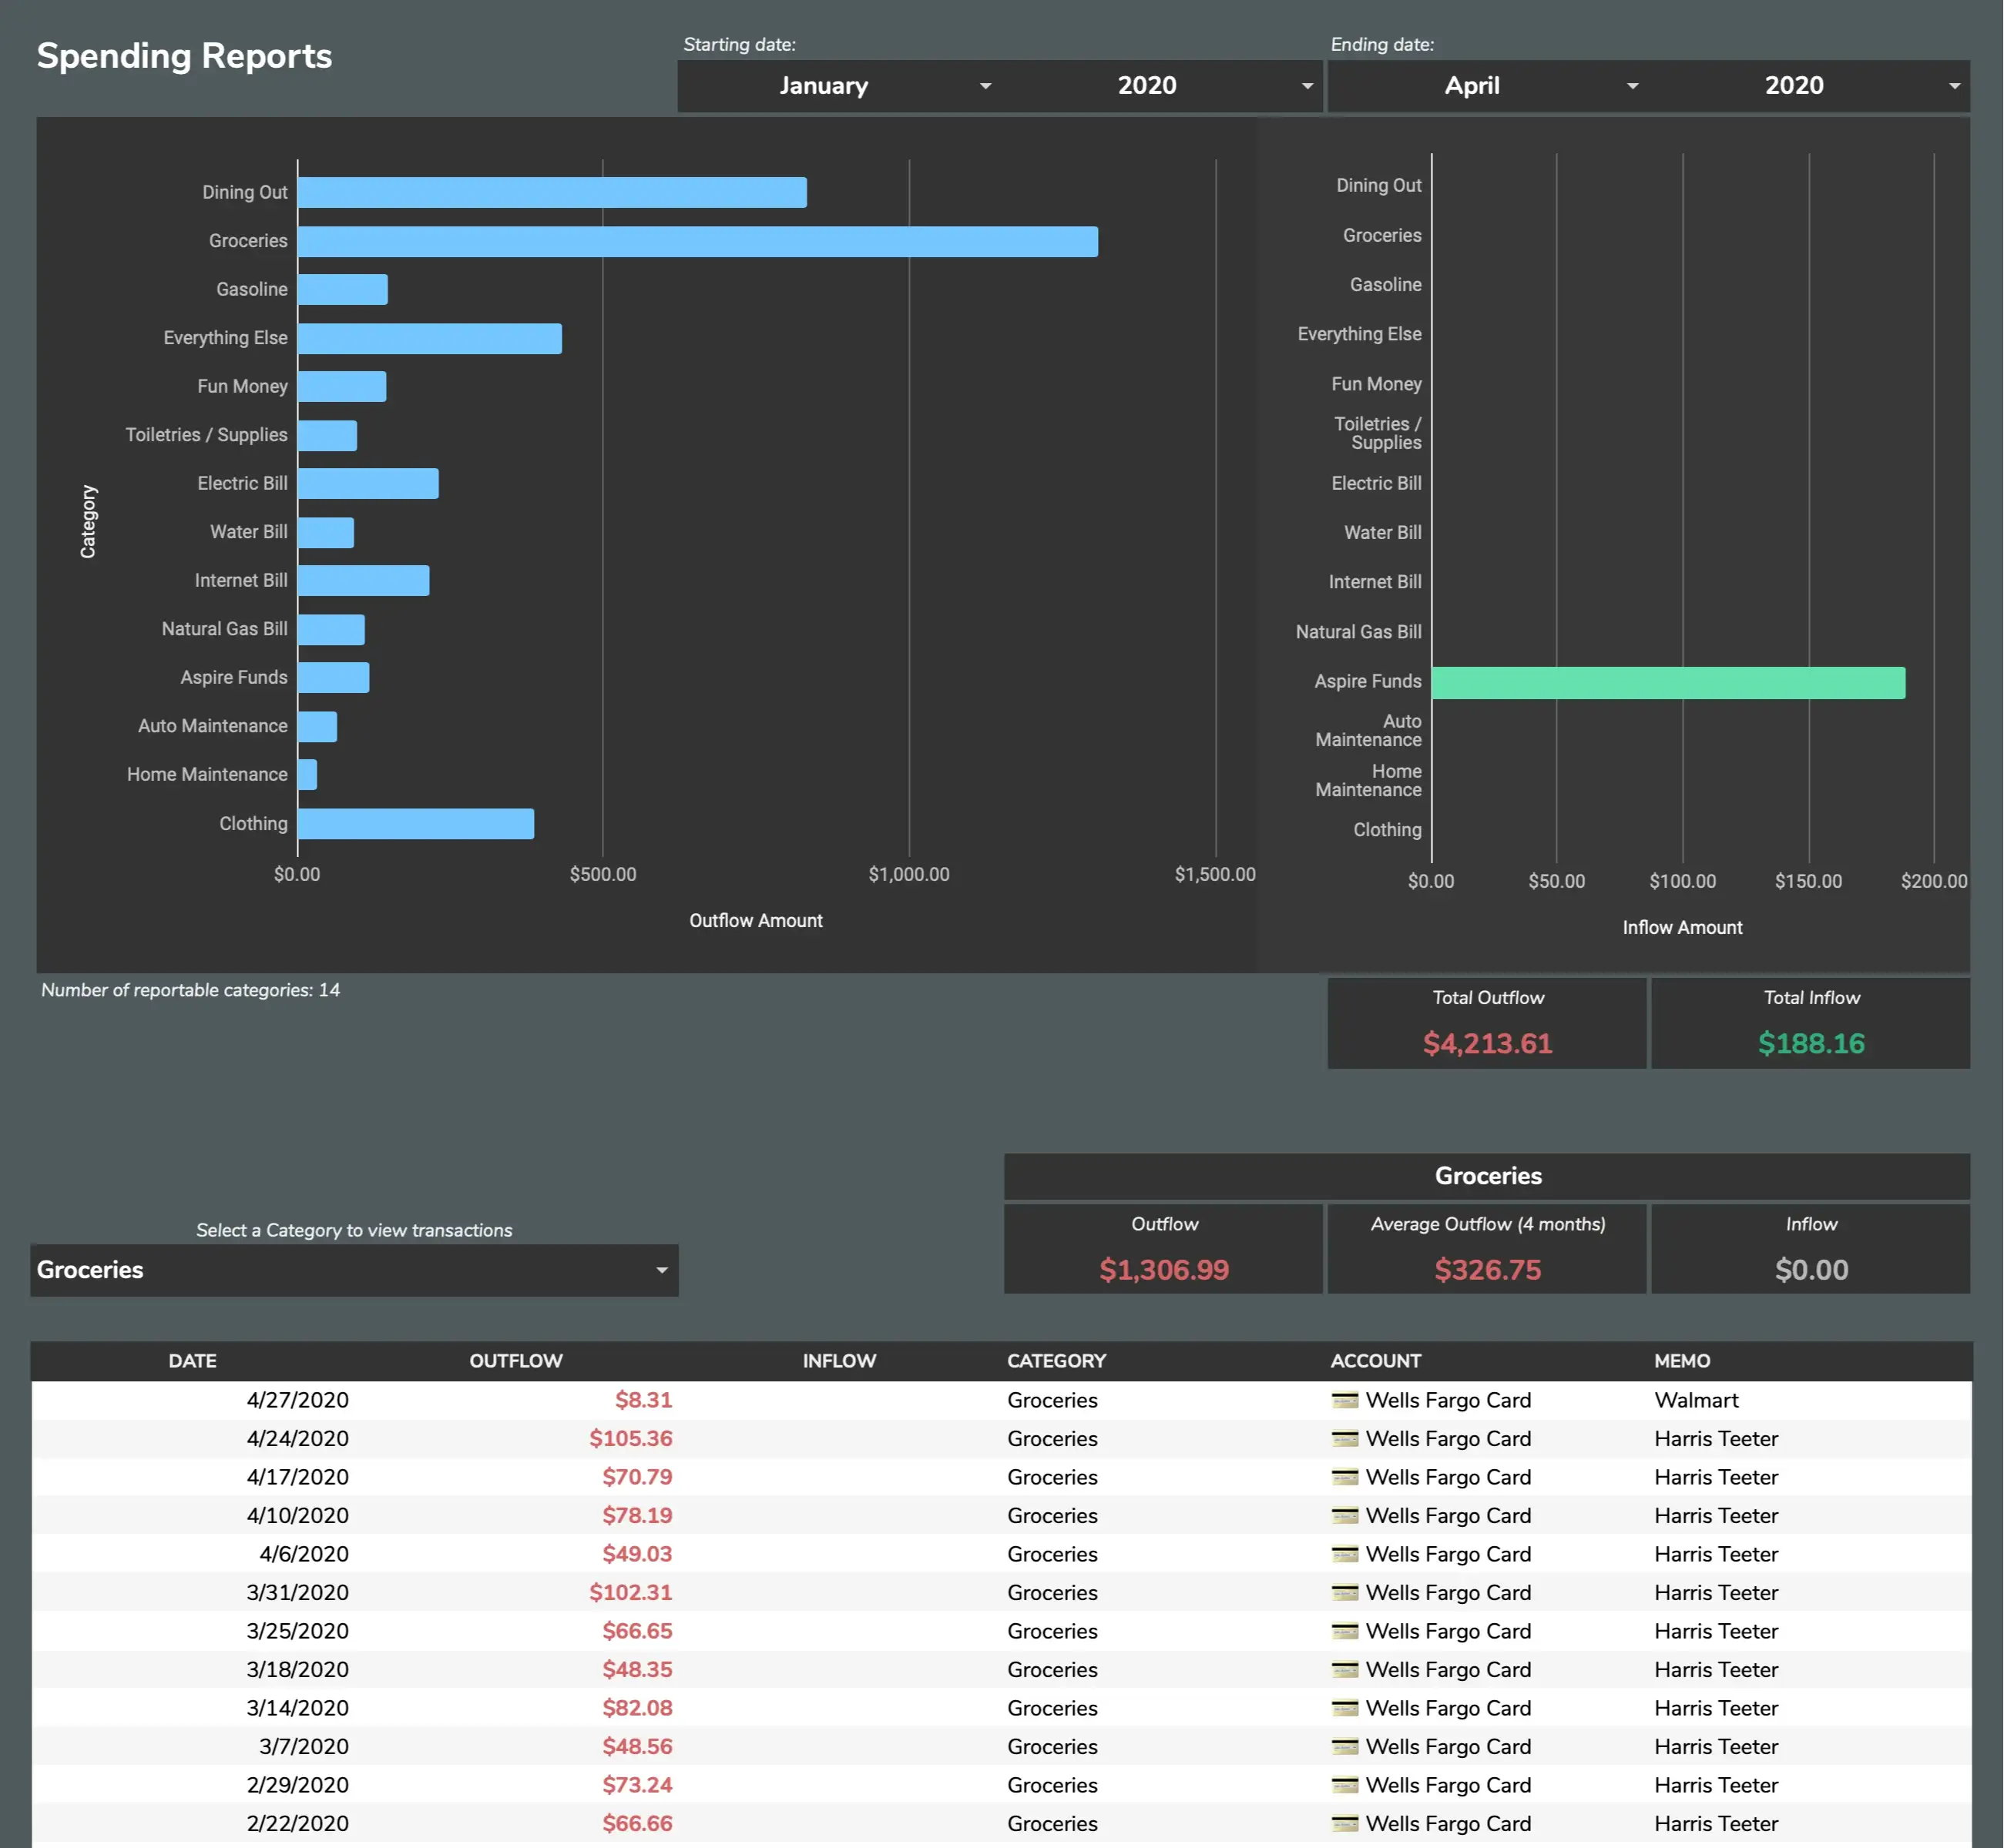Click the Clothing outflow bar
The width and height of the screenshot is (2004, 1848).
[416, 824]
